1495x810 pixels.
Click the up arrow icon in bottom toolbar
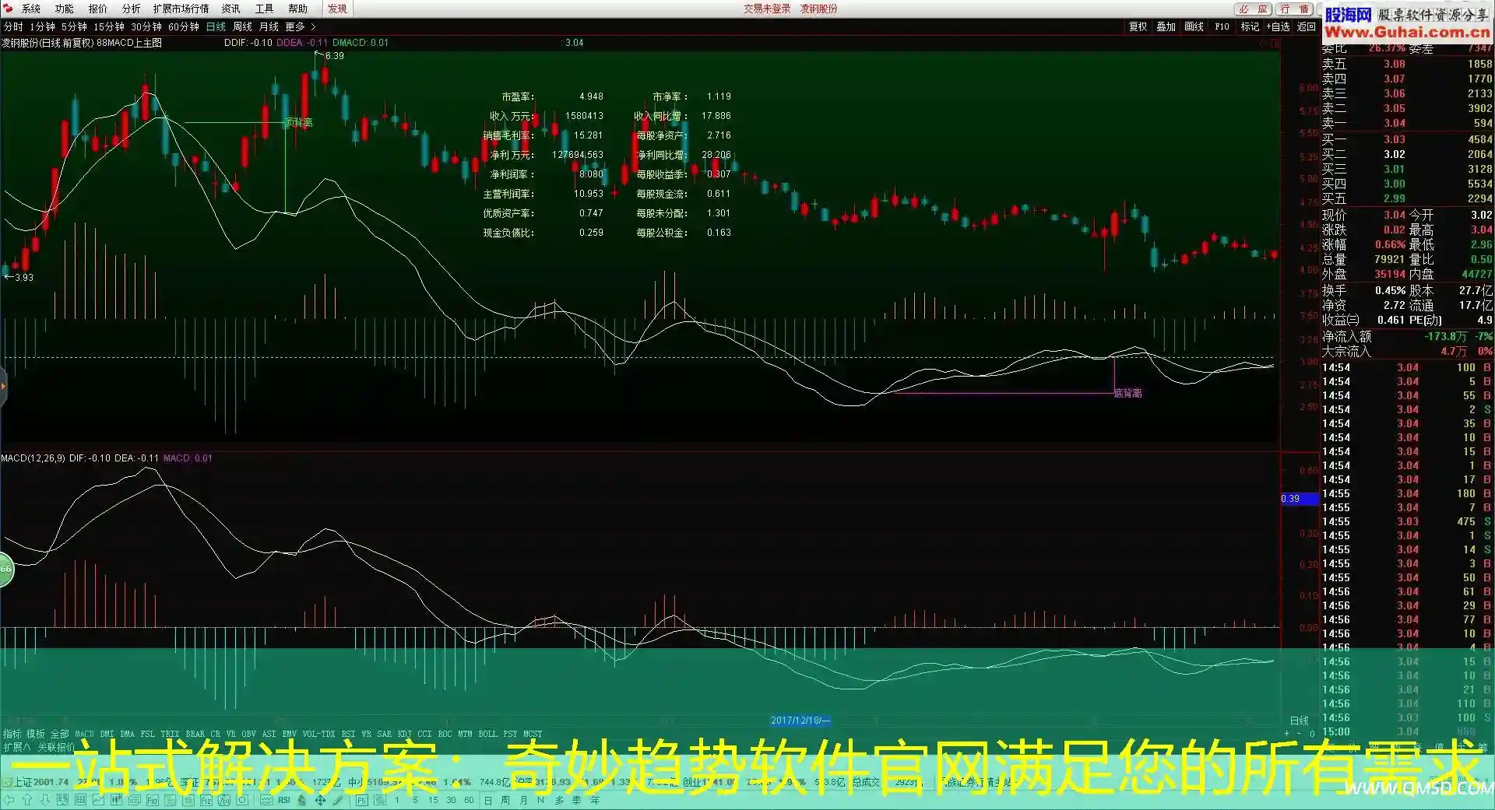[27, 800]
